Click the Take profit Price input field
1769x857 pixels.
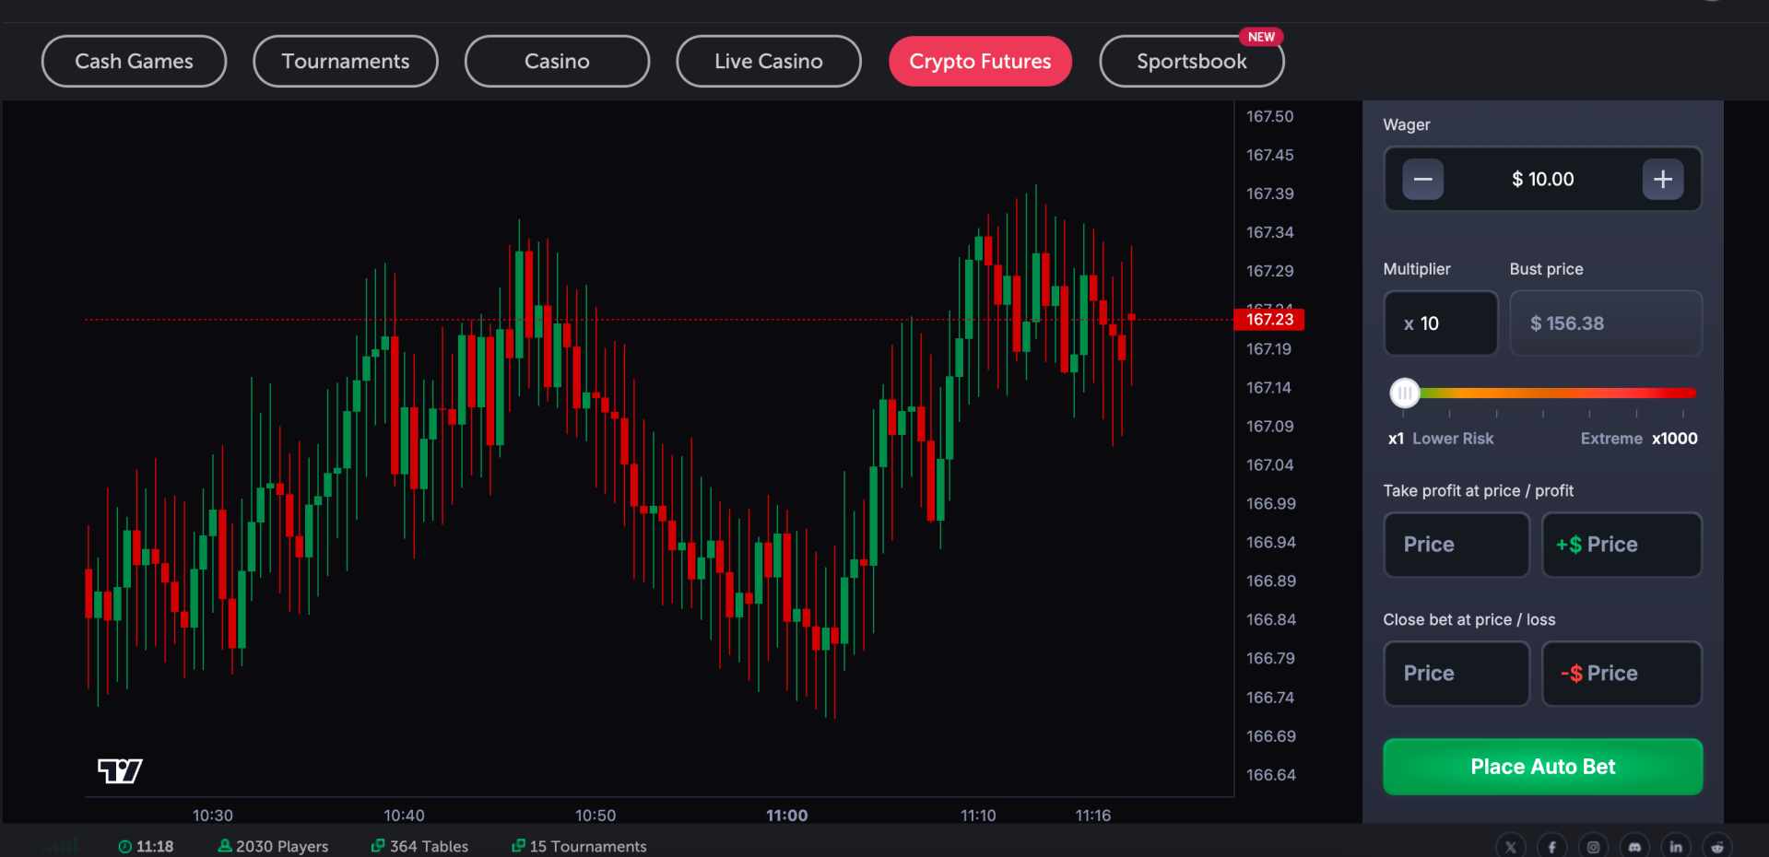(x=1456, y=544)
